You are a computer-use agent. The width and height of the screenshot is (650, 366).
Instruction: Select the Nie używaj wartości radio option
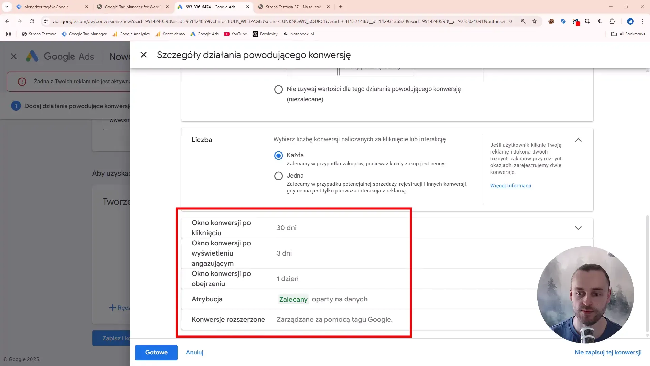tap(278, 89)
